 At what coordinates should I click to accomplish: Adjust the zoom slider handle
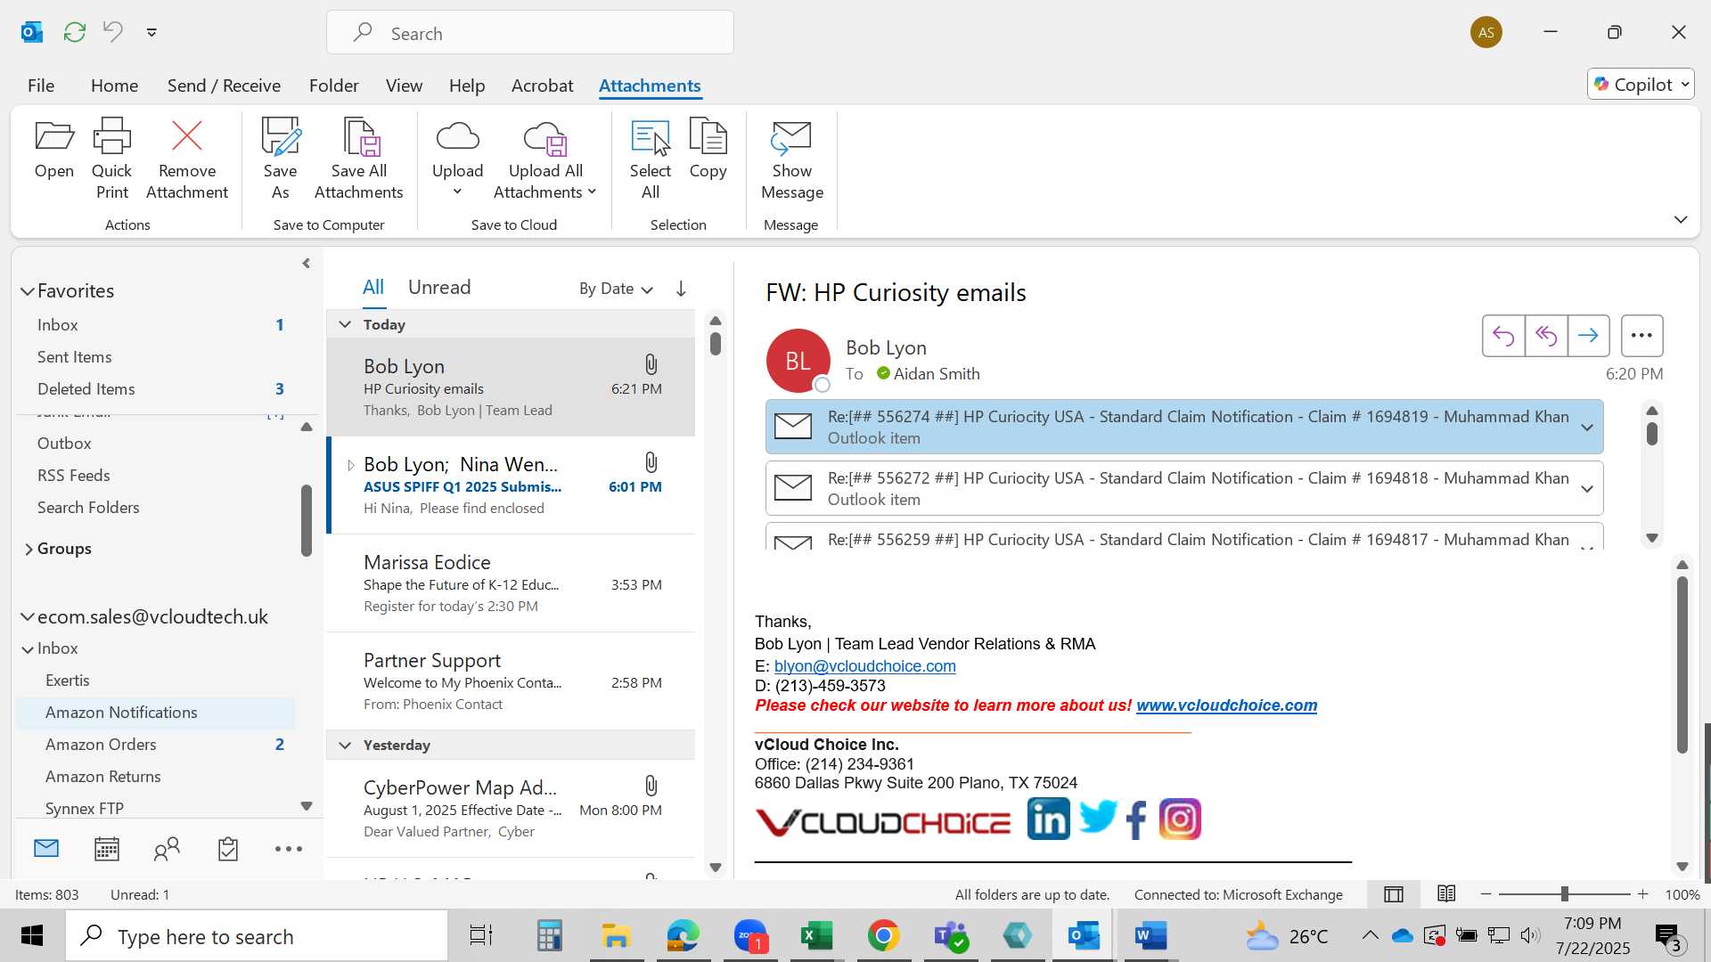[x=1564, y=894]
